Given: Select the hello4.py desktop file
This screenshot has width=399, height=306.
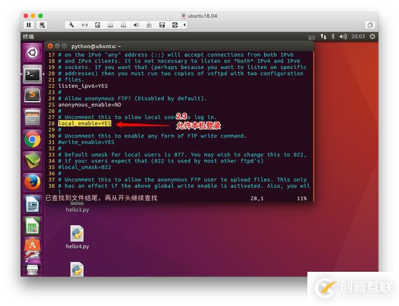Looking at the screenshot, I should pos(77,237).
